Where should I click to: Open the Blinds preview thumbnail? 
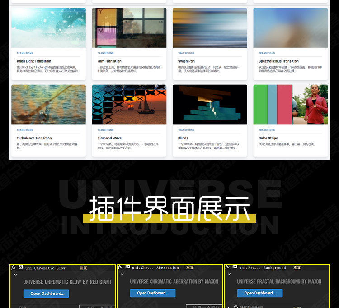pyautogui.click(x=210, y=105)
